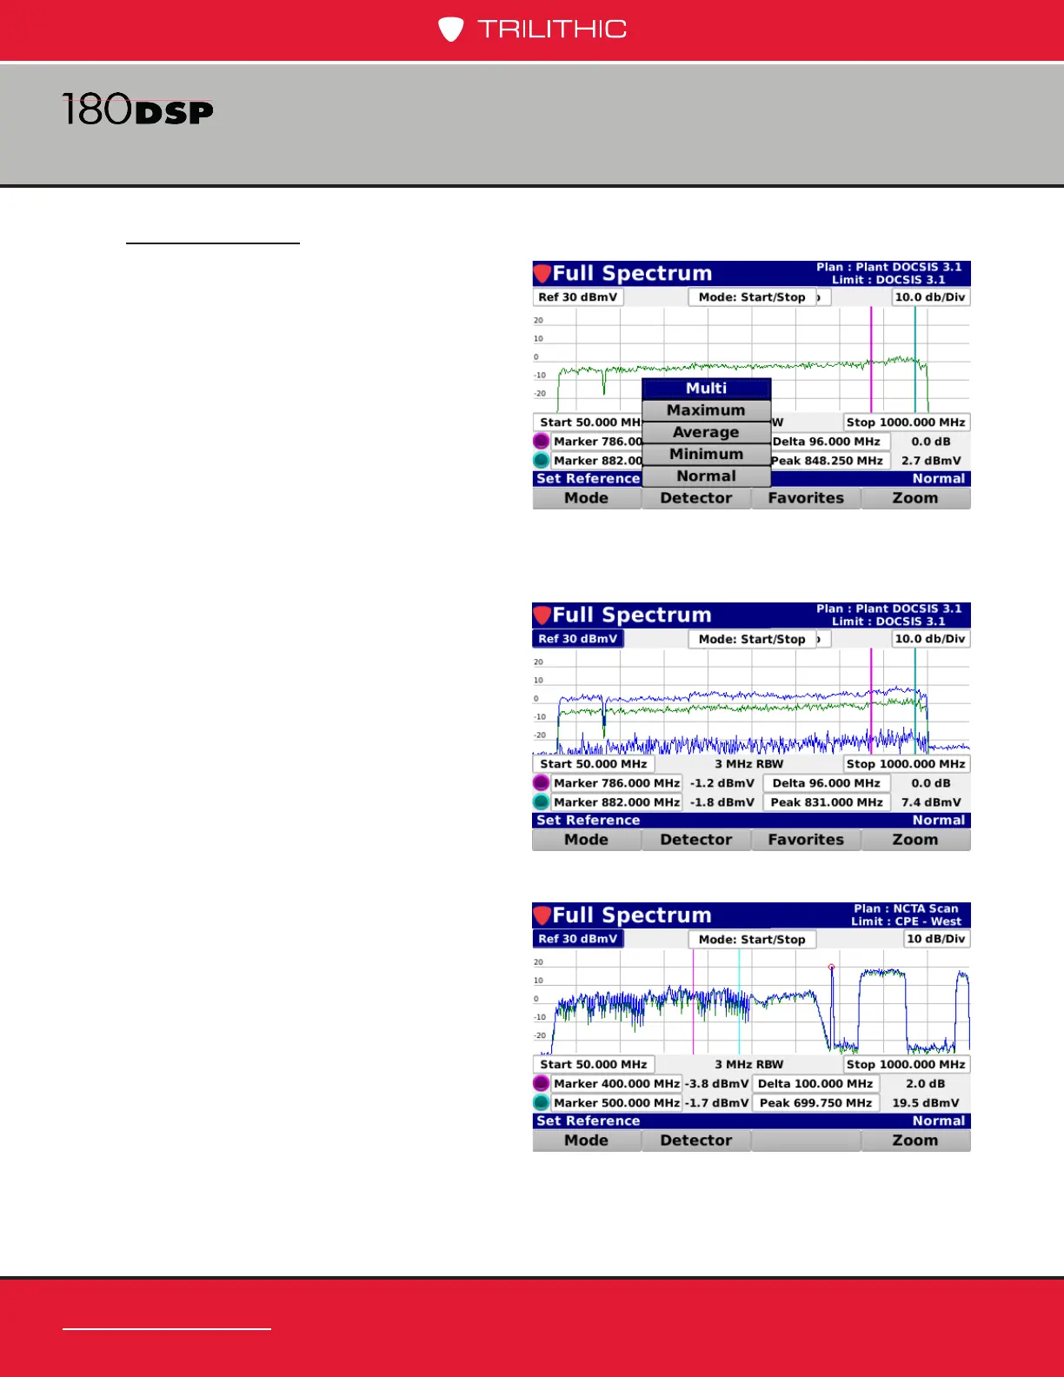Open Detector on the NCTA Scan screen
This screenshot has height=1377, width=1064.
pos(696,1141)
